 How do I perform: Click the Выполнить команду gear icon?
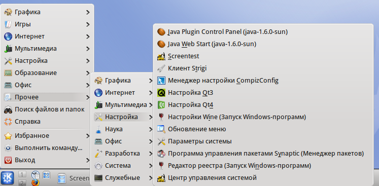[x=8, y=148]
